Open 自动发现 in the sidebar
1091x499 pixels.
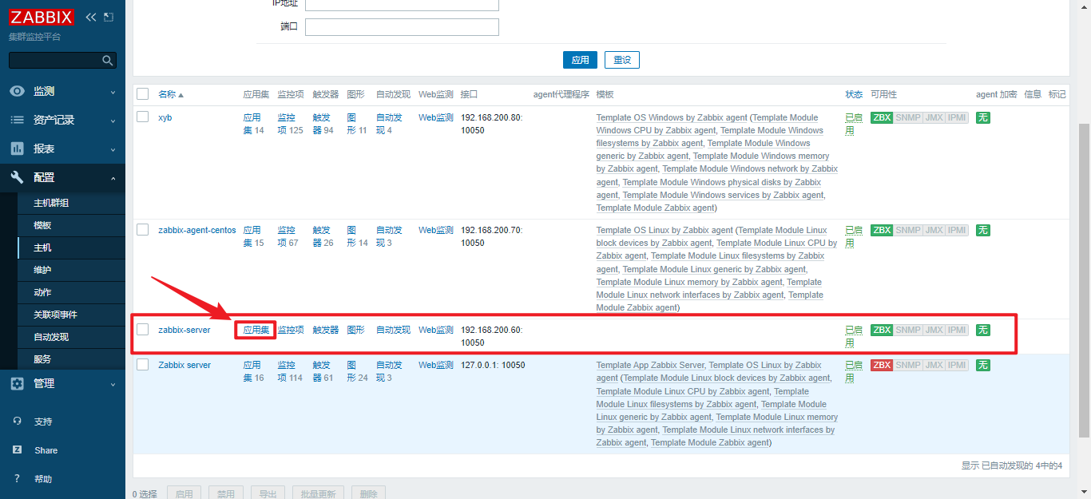[x=51, y=337]
